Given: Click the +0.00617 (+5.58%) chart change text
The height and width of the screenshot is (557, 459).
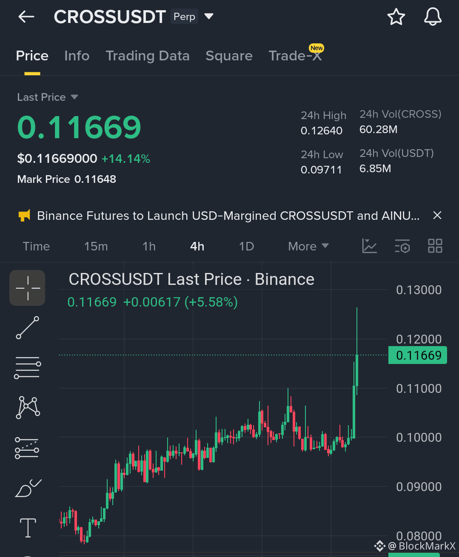Looking at the screenshot, I should [x=180, y=302].
